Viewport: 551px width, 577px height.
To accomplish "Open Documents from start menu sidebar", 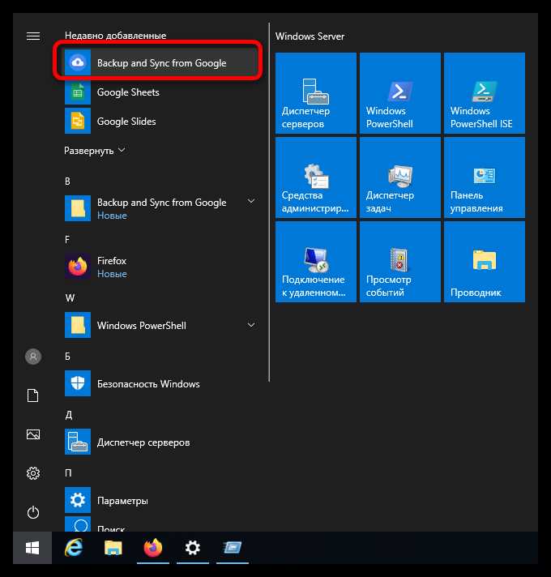I will (x=33, y=395).
